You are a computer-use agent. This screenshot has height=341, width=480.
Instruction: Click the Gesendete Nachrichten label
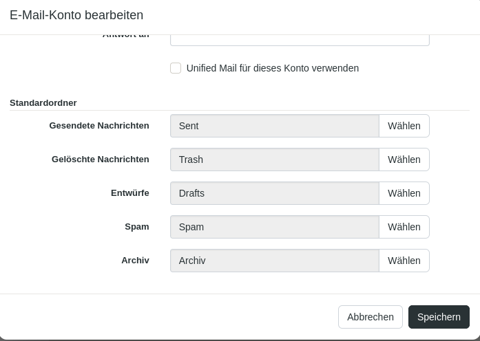click(99, 126)
